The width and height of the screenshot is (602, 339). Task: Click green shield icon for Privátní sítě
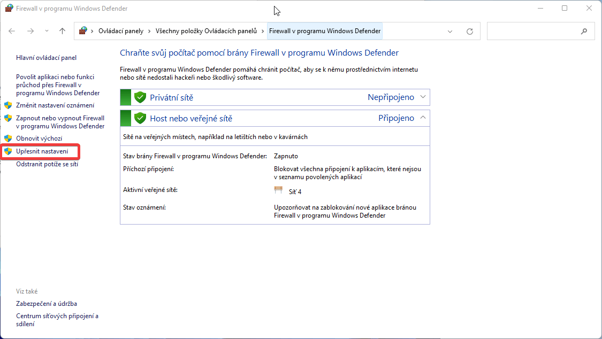[140, 97]
